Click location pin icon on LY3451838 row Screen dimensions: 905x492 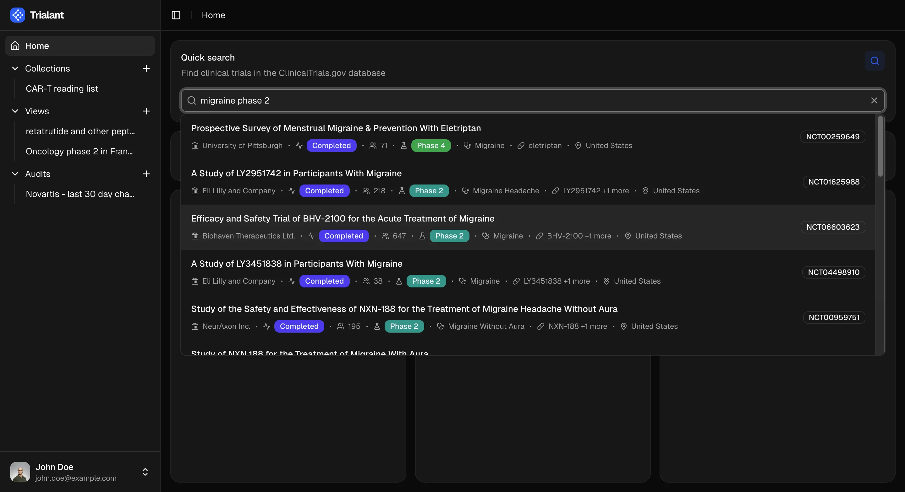coord(606,281)
